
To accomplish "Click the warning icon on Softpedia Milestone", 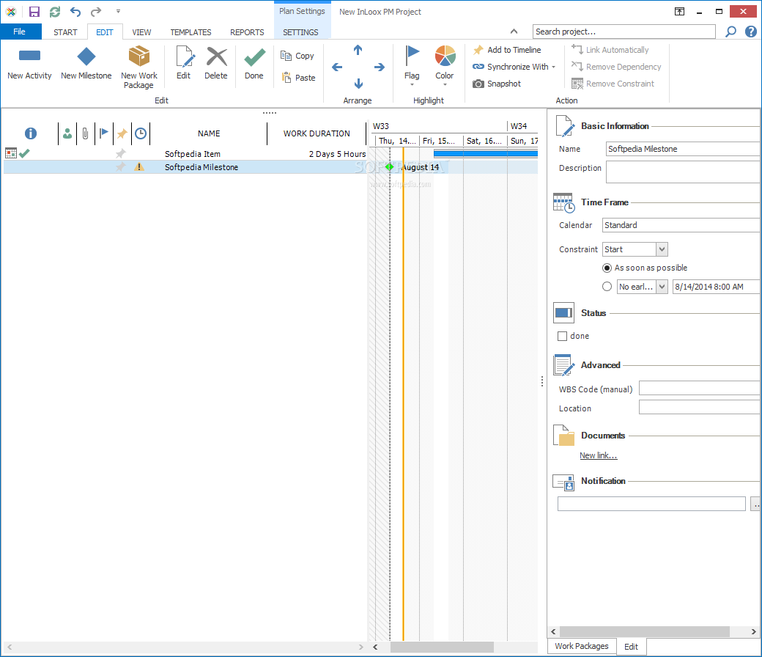I will pos(139,166).
